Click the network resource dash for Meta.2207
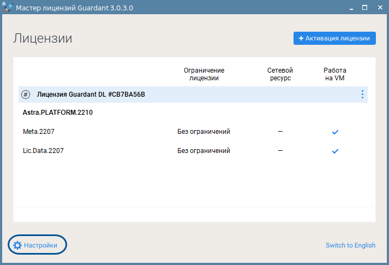 pyautogui.click(x=280, y=132)
